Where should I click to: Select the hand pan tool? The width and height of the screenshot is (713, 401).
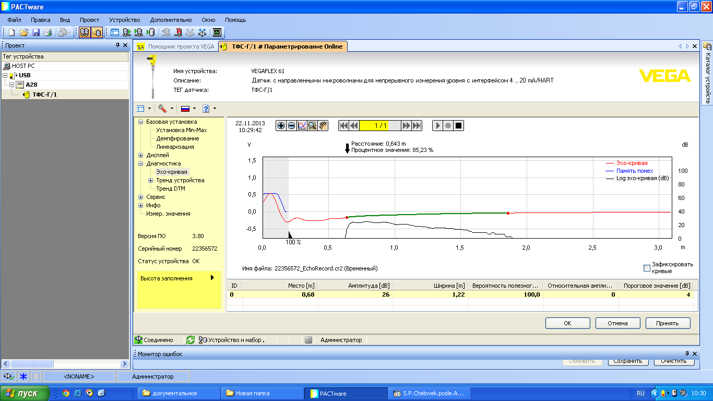[x=323, y=125]
